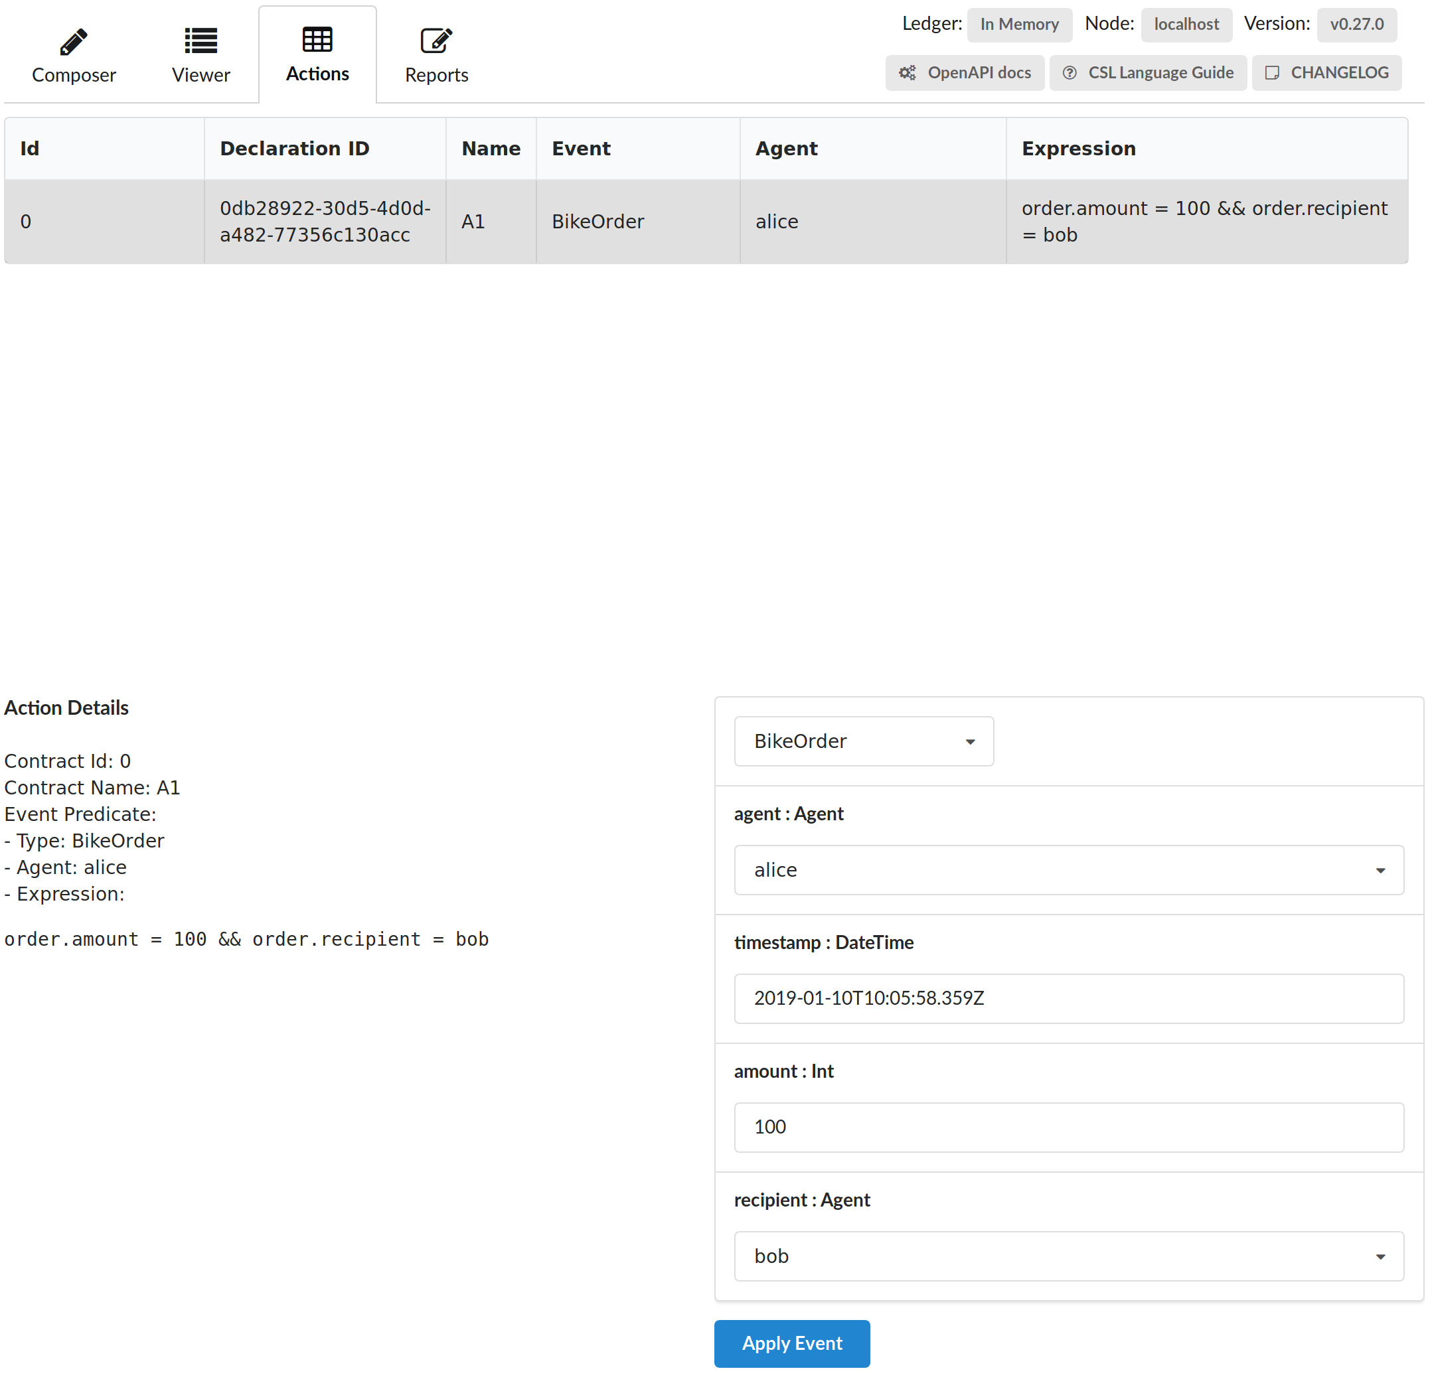Open the BikeOrder event type dropdown
This screenshot has height=1399, width=1430.
pyautogui.click(x=864, y=741)
